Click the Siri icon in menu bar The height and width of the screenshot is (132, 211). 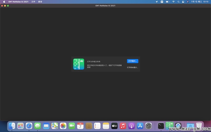(188, 2)
